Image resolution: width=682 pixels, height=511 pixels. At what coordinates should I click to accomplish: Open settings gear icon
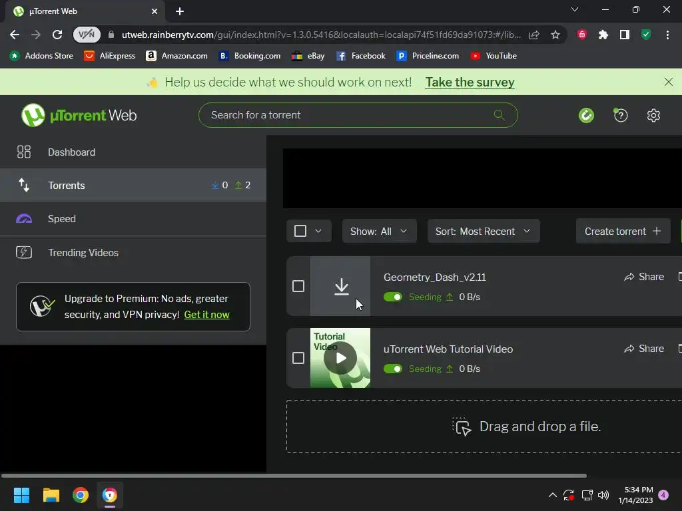coord(653,115)
